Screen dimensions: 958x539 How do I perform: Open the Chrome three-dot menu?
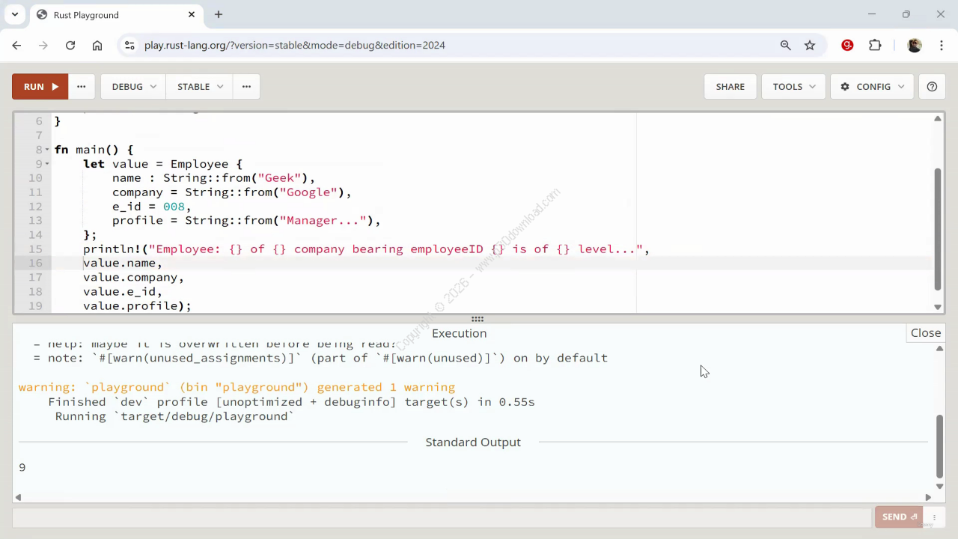(941, 45)
